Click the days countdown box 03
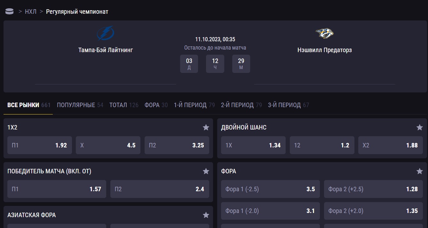The width and height of the screenshot is (428, 228). click(189, 64)
